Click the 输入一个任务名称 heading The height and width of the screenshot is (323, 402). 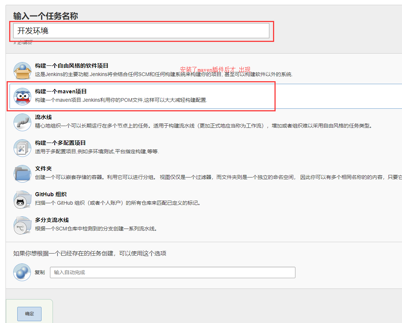click(x=46, y=16)
